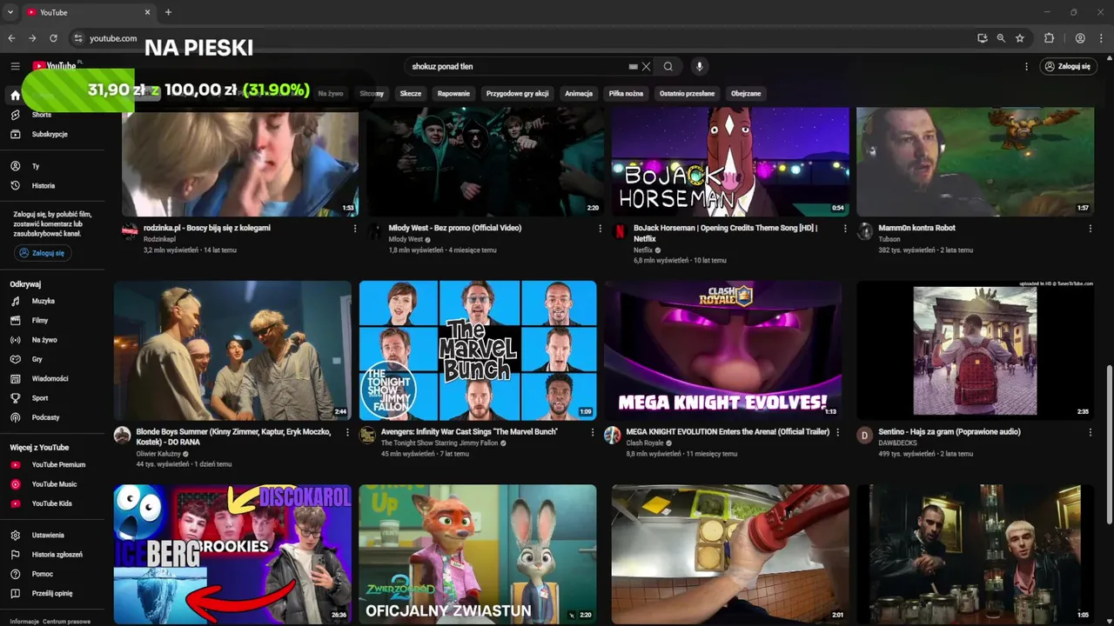The image size is (1114, 626).
Task: Open Ustawienia settings
Action: click(48, 535)
